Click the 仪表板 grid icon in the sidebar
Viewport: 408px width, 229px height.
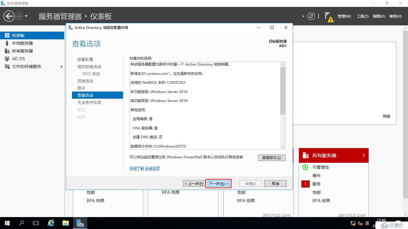click(x=7, y=35)
